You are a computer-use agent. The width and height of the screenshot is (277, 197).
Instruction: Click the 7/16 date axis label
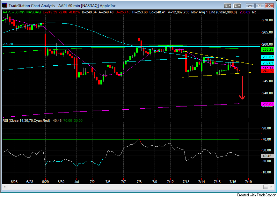233,182
